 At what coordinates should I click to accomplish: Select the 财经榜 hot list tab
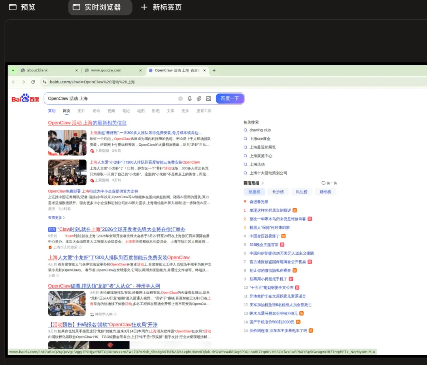tap(325, 192)
